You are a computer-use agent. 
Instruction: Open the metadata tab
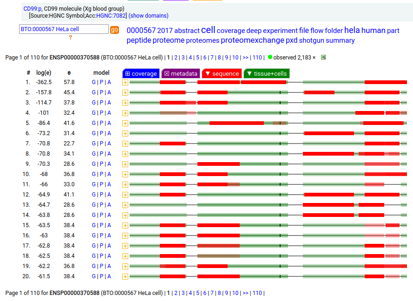(x=181, y=73)
